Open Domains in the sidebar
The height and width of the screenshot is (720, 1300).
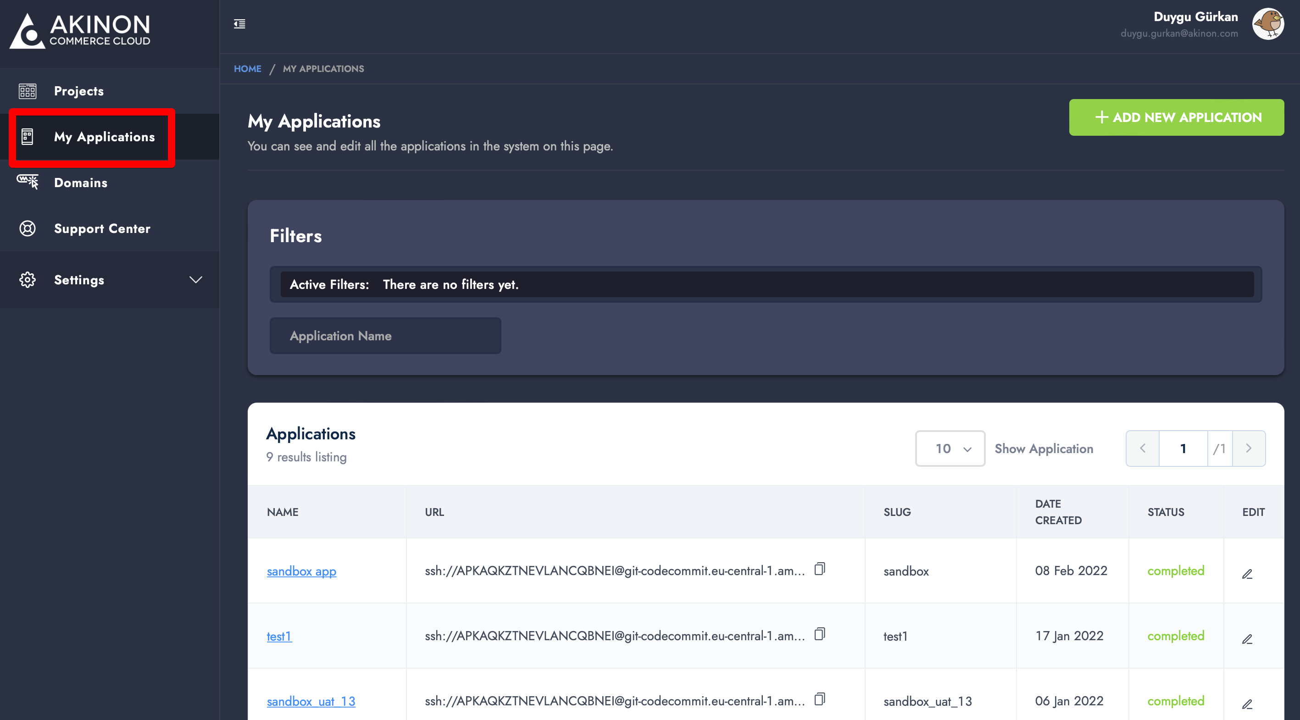[110, 183]
